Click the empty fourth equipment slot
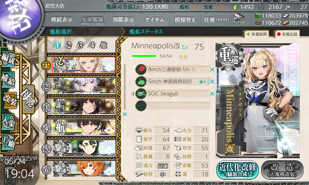Screen dimensions: 309x185 coord(173,106)
